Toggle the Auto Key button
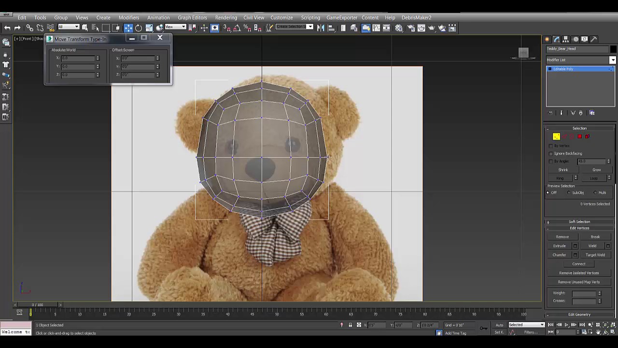618x348 pixels. click(500, 325)
